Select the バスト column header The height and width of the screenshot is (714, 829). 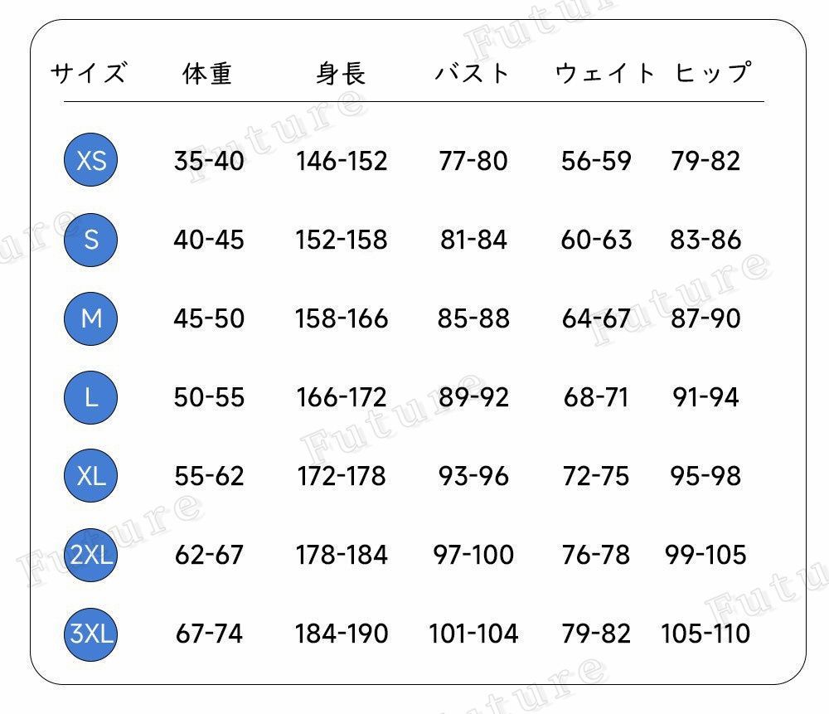pyautogui.click(x=473, y=73)
